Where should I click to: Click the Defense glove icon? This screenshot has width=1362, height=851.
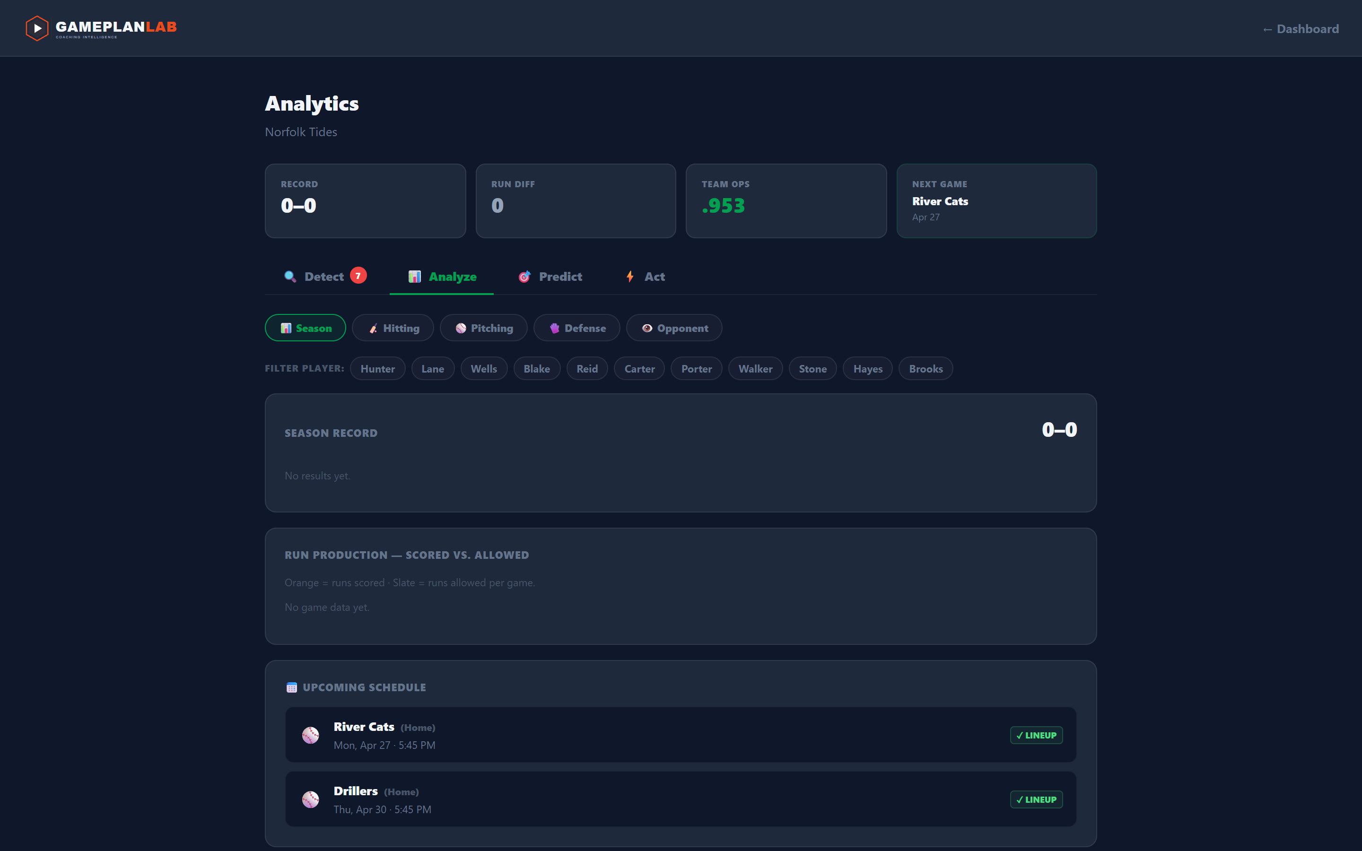554,328
